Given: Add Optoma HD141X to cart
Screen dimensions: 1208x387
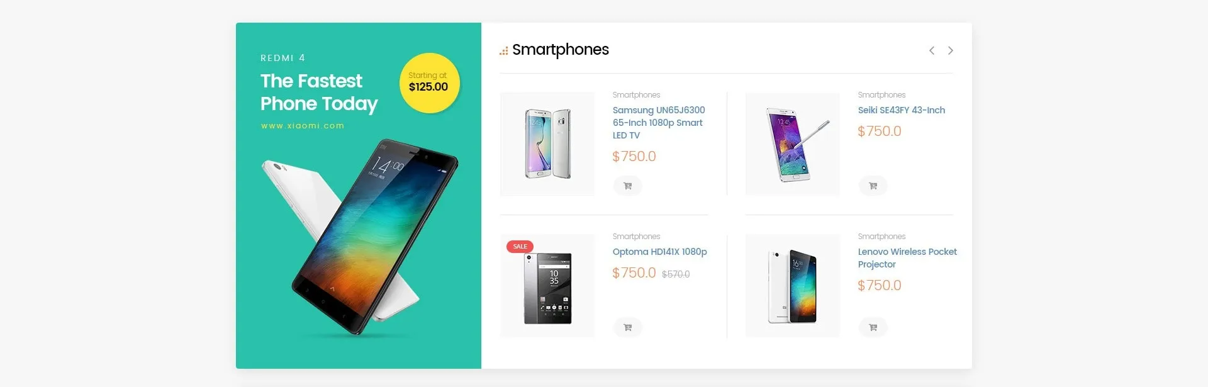Looking at the screenshot, I should click(627, 327).
